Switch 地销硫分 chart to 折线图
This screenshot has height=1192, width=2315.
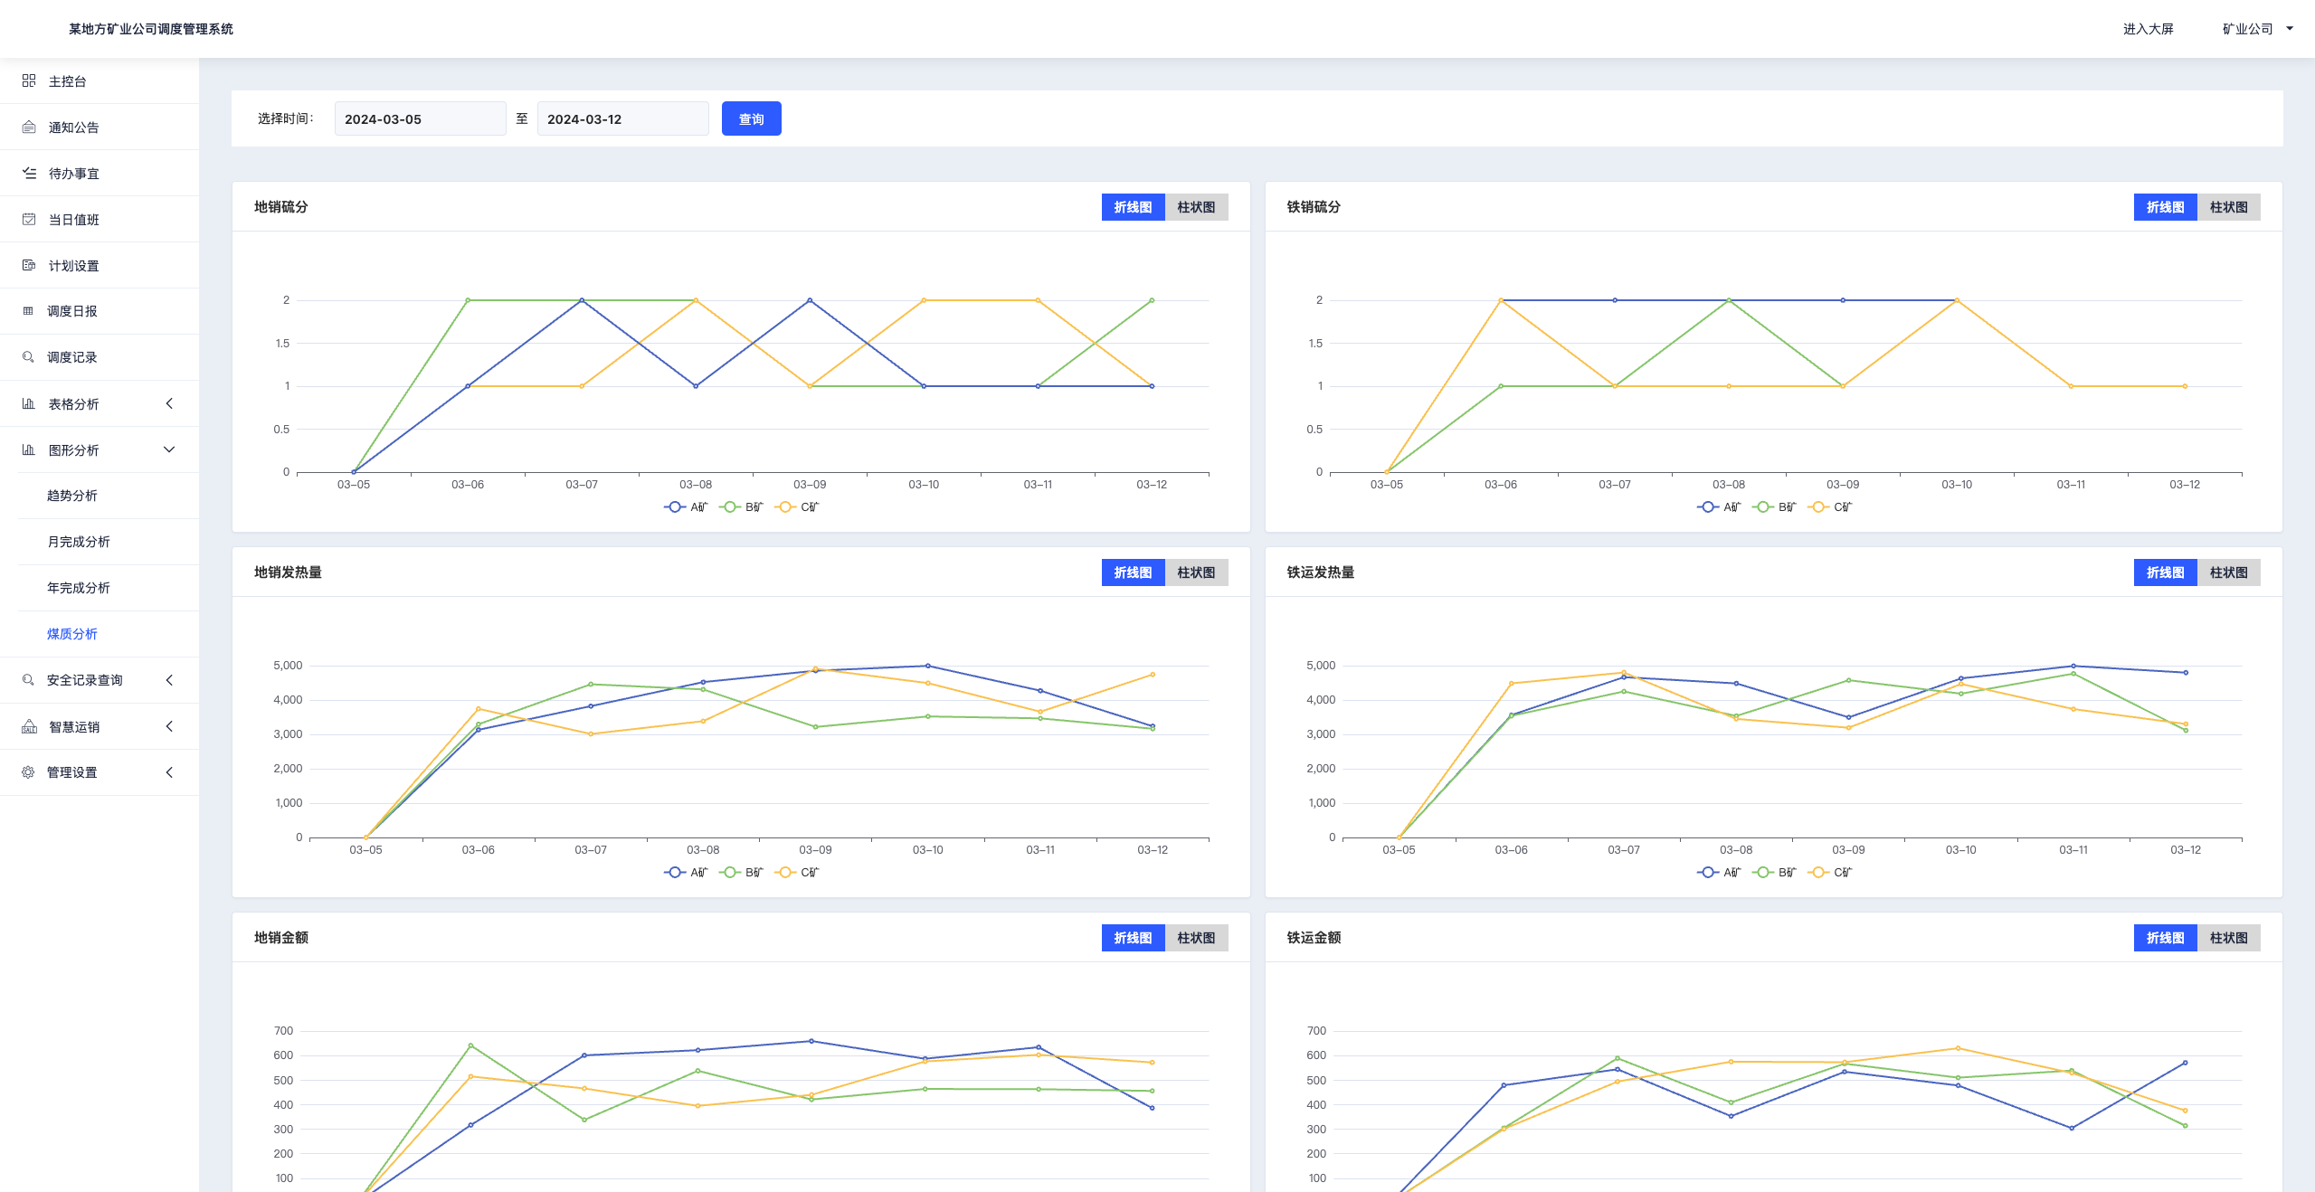coord(1133,206)
